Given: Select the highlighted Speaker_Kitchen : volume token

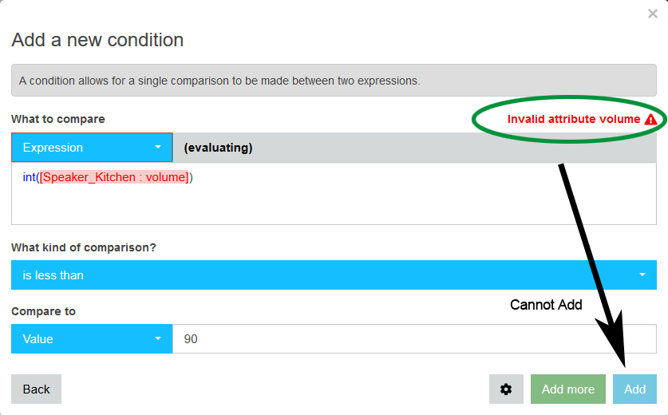Looking at the screenshot, I should pos(114,177).
